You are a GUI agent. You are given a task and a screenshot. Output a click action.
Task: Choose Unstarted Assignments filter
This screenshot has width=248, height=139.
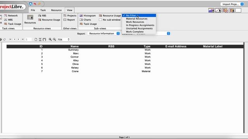(x=139, y=29)
